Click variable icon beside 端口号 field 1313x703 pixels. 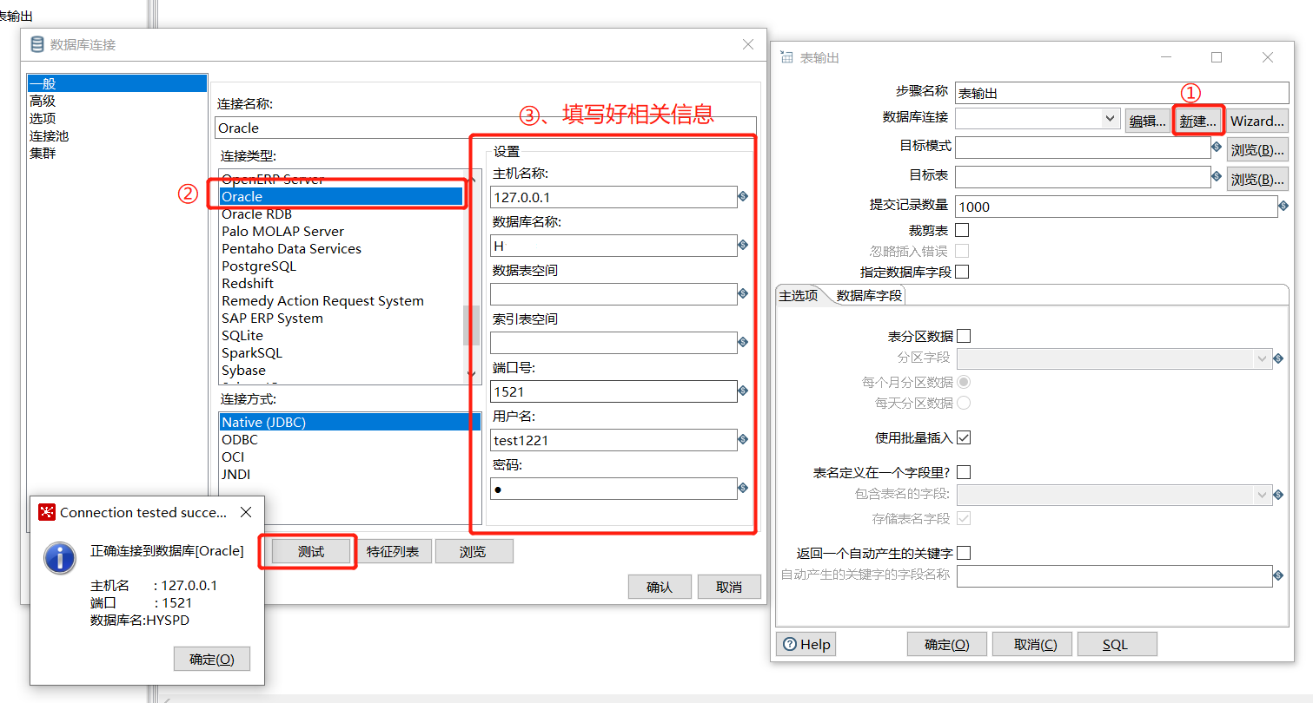[743, 391]
